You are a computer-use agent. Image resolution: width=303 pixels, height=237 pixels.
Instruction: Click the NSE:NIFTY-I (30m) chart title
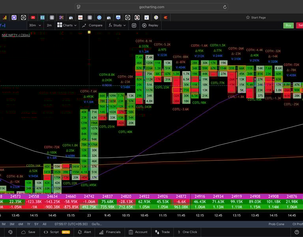pyautogui.click(x=16, y=35)
